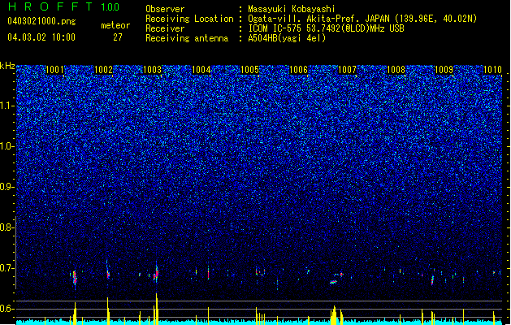Select observer name Masayuki Kobayashi
This screenshot has width=511, height=325.
pyautogui.click(x=292, y=9)
